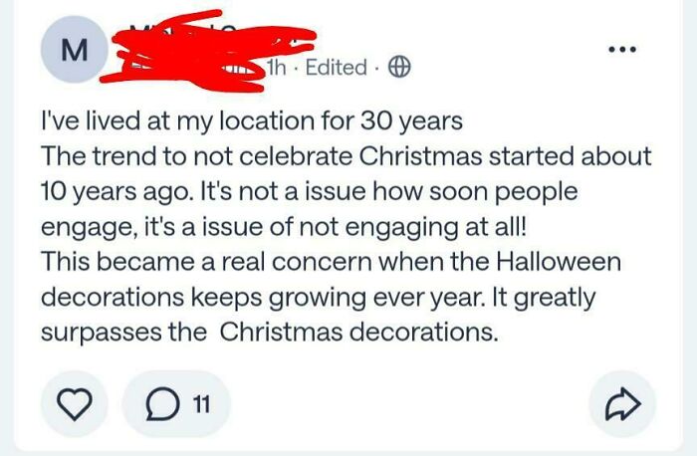
Task: View edit history via the "Edited" label
Action: 338,67
